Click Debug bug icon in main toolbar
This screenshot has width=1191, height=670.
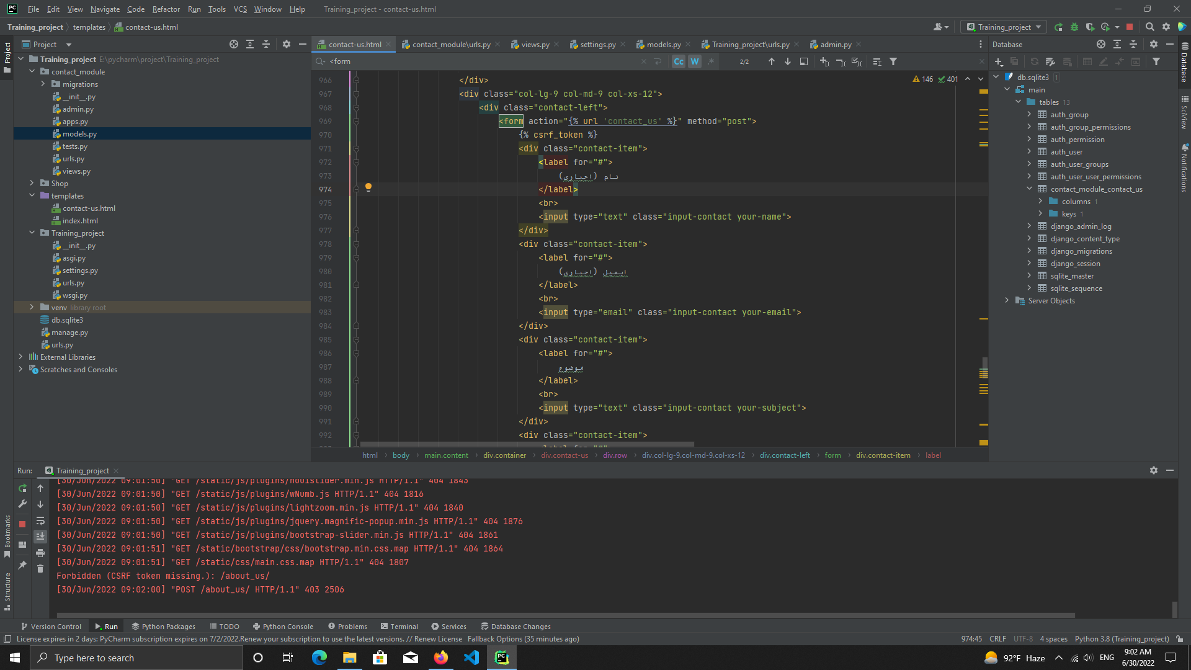(1074, 27)
